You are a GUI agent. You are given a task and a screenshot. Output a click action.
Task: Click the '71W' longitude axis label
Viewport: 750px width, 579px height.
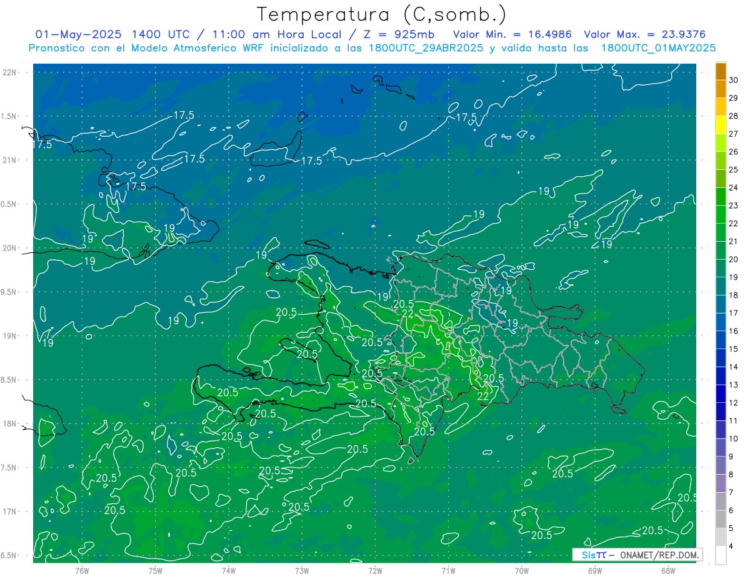pos(448,571)
